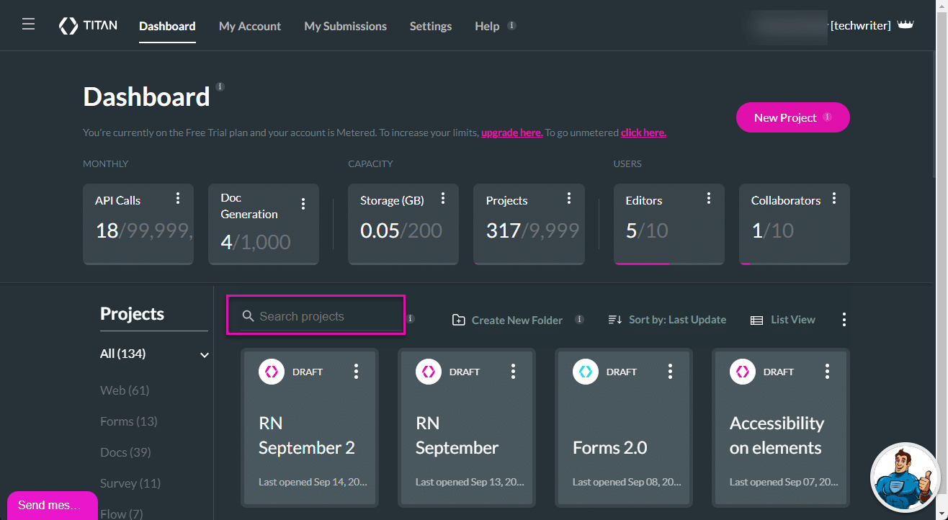This screenshot has height=520, width=948.
Task: Open the Settings menu item
Action: click(431, 26)
